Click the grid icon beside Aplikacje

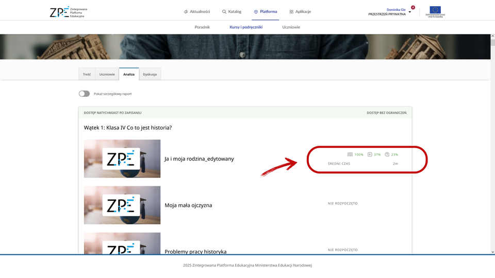(291, 11)
